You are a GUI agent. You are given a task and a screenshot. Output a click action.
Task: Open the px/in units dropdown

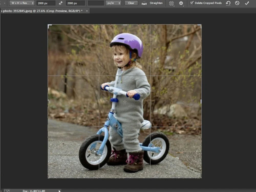[113, 3]
